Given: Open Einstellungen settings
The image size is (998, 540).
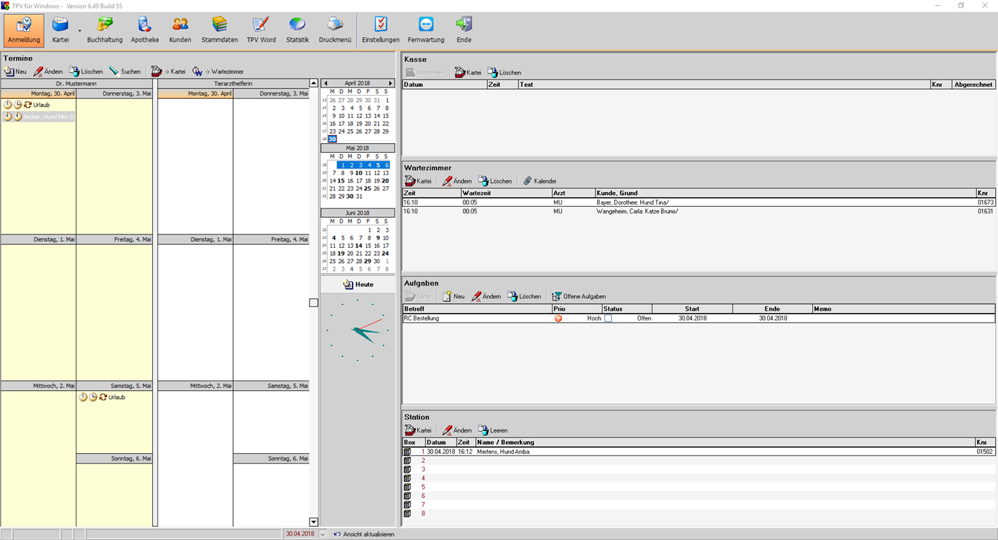Looking at the screenshot, I should pyautogui.click(x=380, y=30).
